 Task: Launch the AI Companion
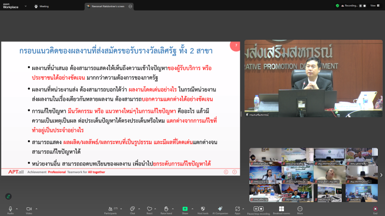220,209
